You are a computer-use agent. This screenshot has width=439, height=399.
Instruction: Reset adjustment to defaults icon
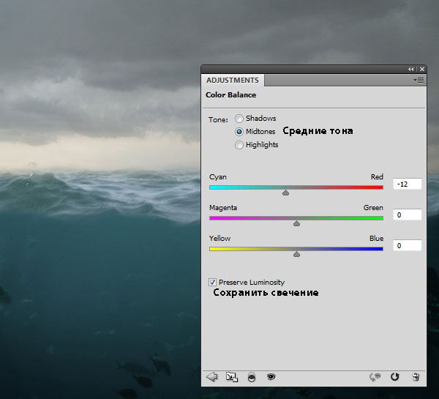coord(395,377)
